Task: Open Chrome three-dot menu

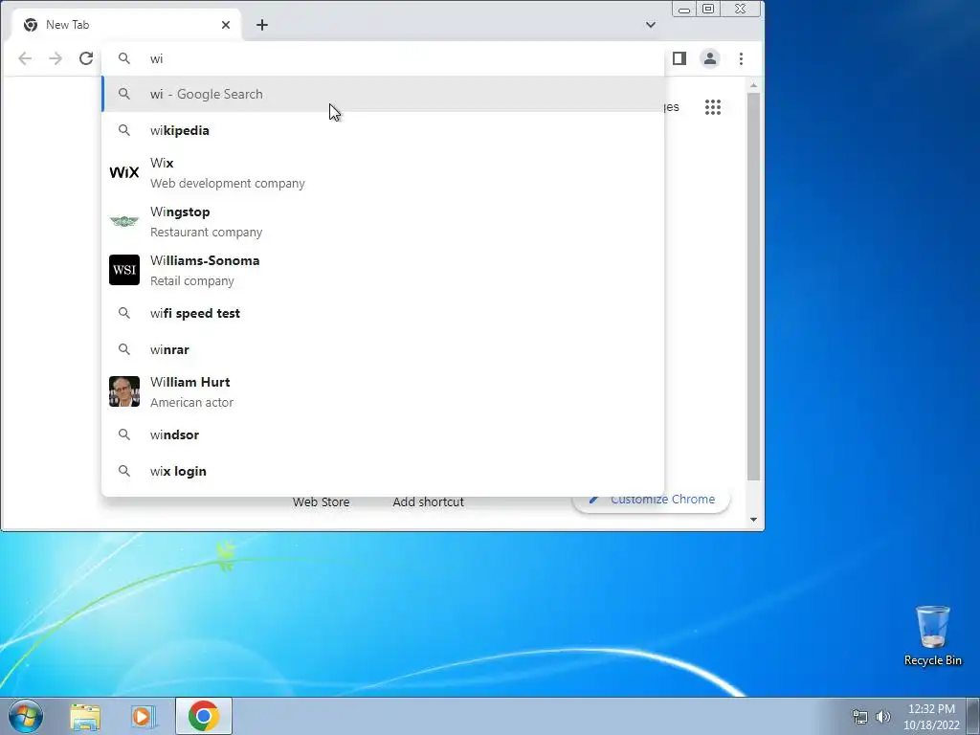Action: (742, 58)
